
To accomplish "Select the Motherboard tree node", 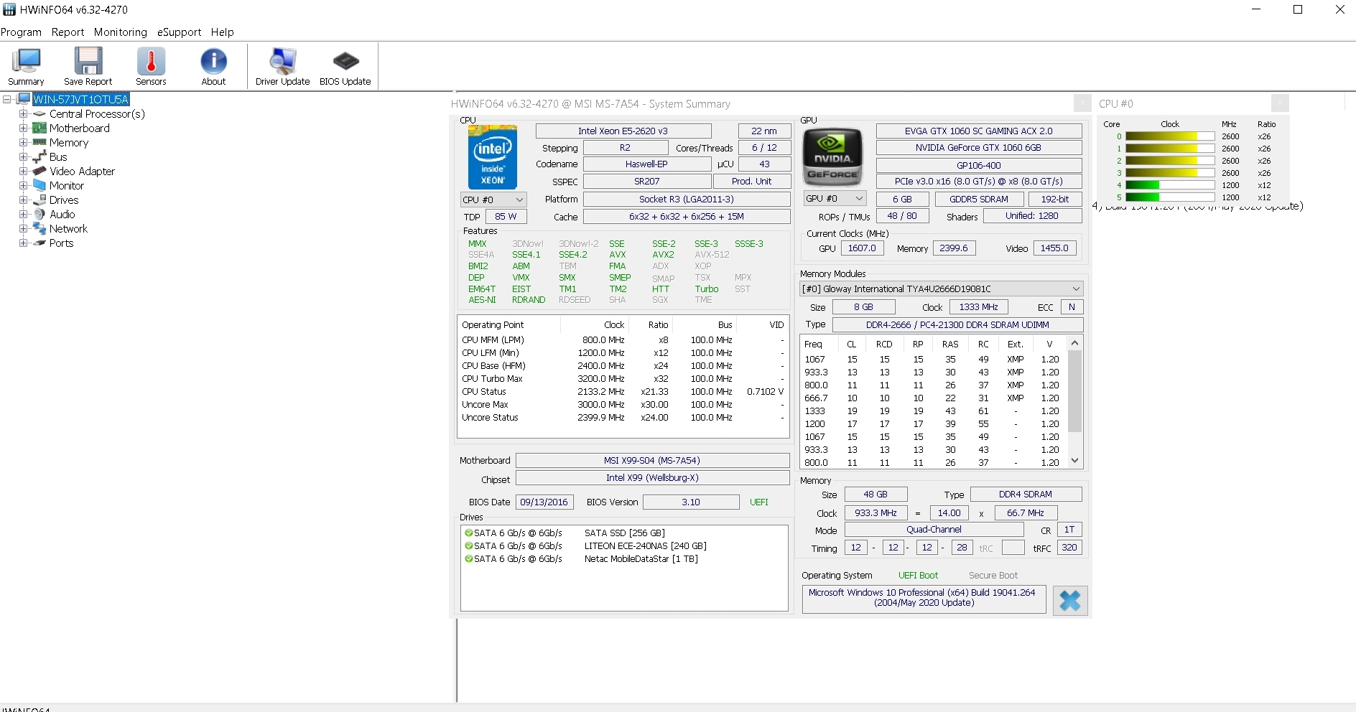I will (x=80, y=128).
